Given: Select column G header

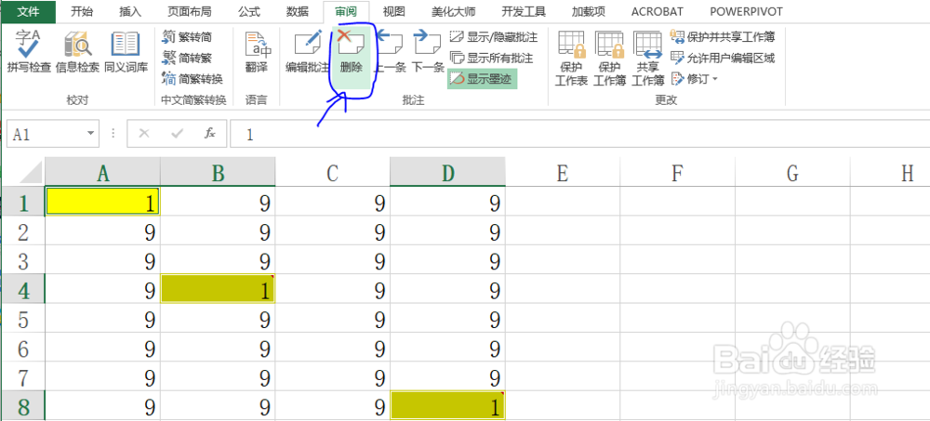Looking at the screenshot, I should coord(792,172).
